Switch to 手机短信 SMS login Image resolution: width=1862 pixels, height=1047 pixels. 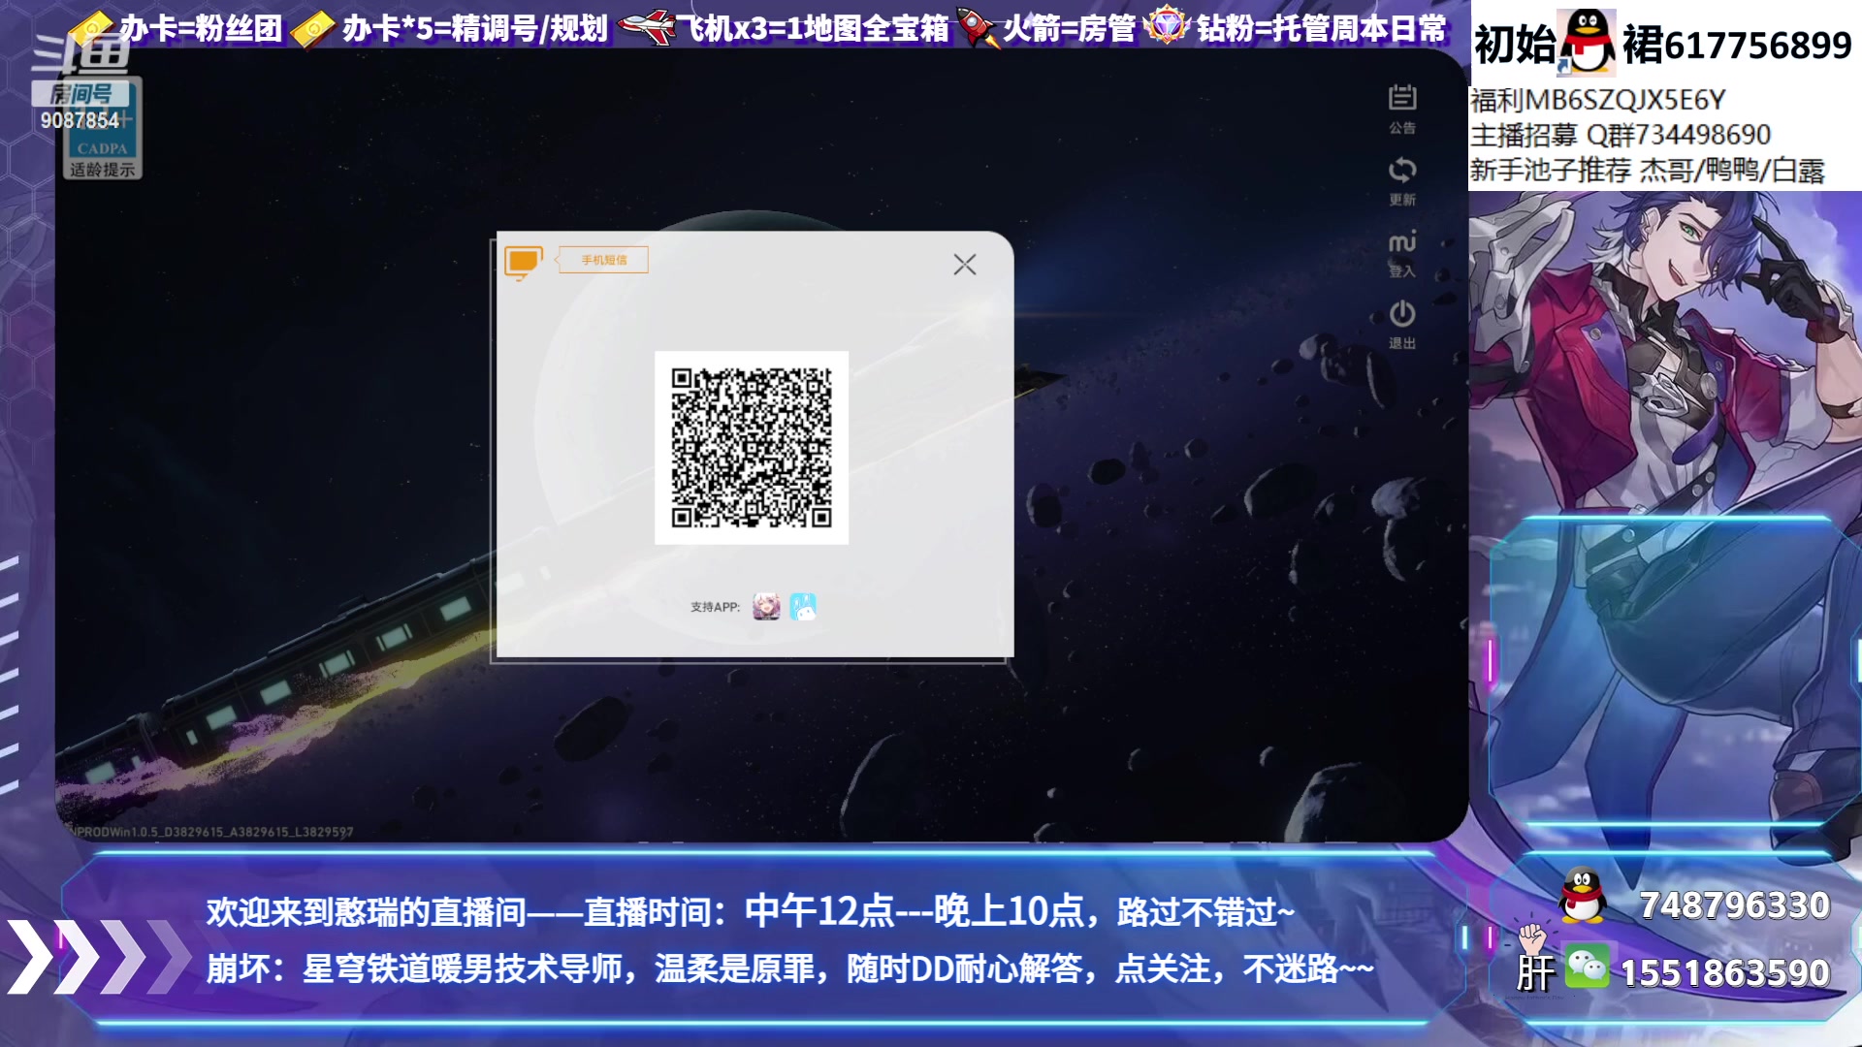[603, 260]
